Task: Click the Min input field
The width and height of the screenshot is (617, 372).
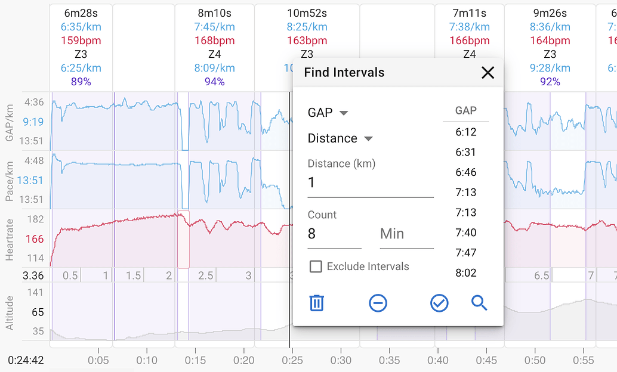Action: pos(406,234)
